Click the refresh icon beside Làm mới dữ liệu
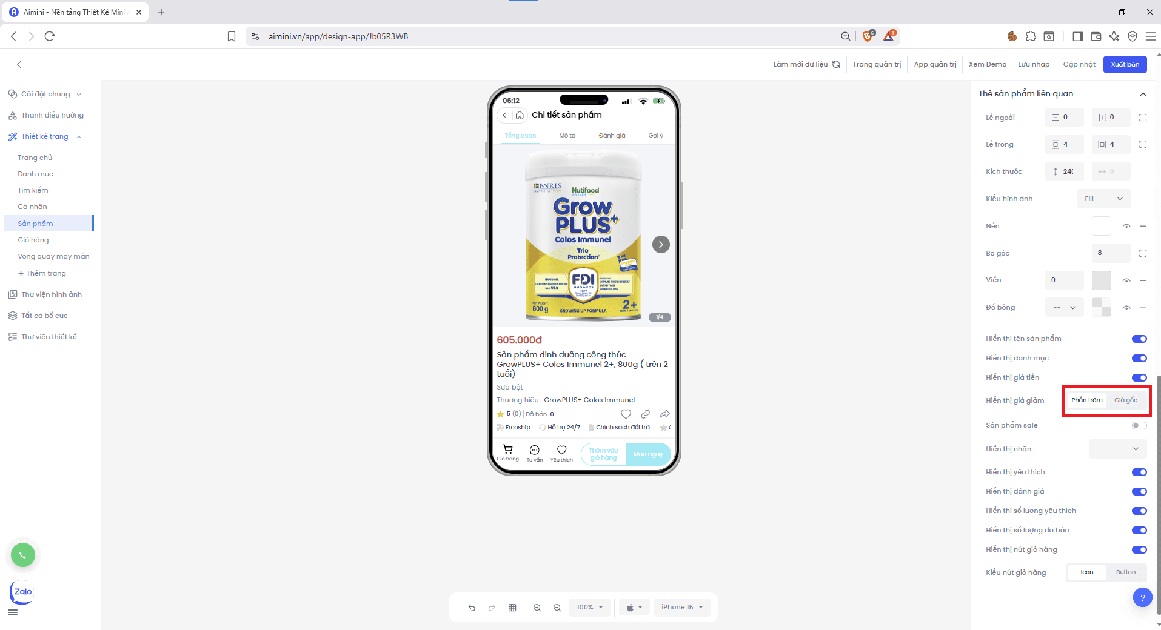1161x630 pixels. click(836, 64)
